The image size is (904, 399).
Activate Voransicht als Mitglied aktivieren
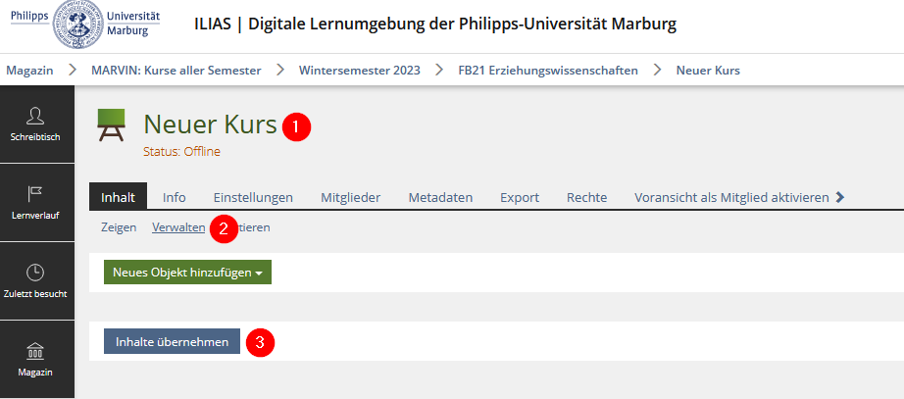pyautogui.click(x=731, y=197)
